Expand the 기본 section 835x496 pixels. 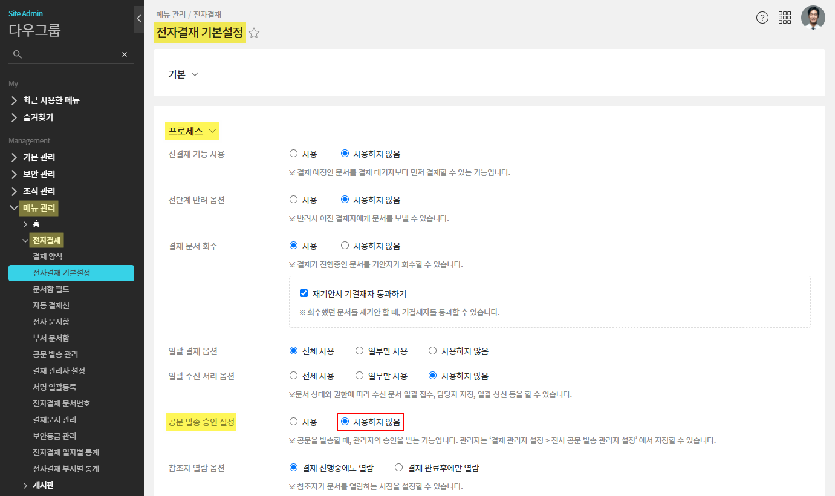coord(183,74)
